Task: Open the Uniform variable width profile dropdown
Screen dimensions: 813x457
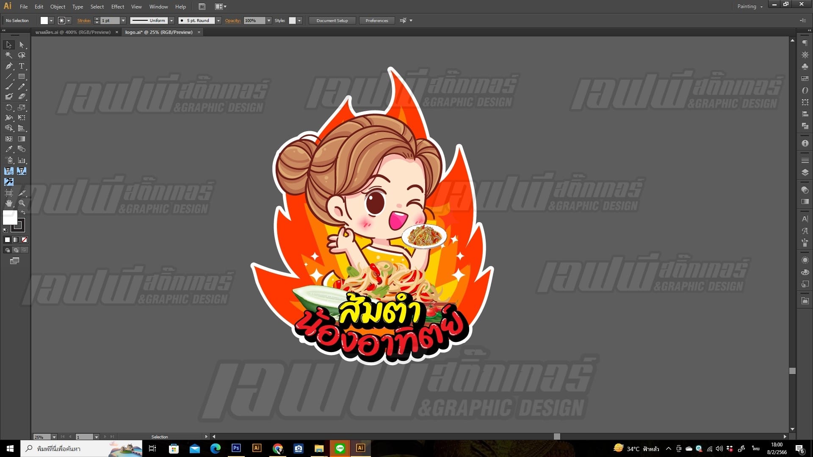Action: [x=171, y=20]
